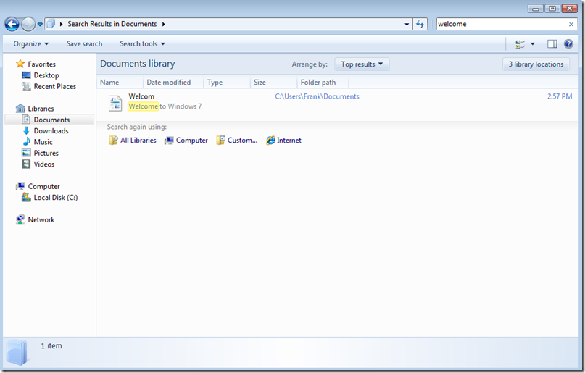This screenshot has width=585, height=373.
Task: Click Save search
Action: (x=84, y=43)
